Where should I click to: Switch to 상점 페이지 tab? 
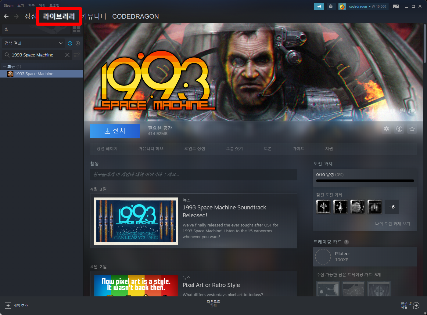click(x=107, y=149)
